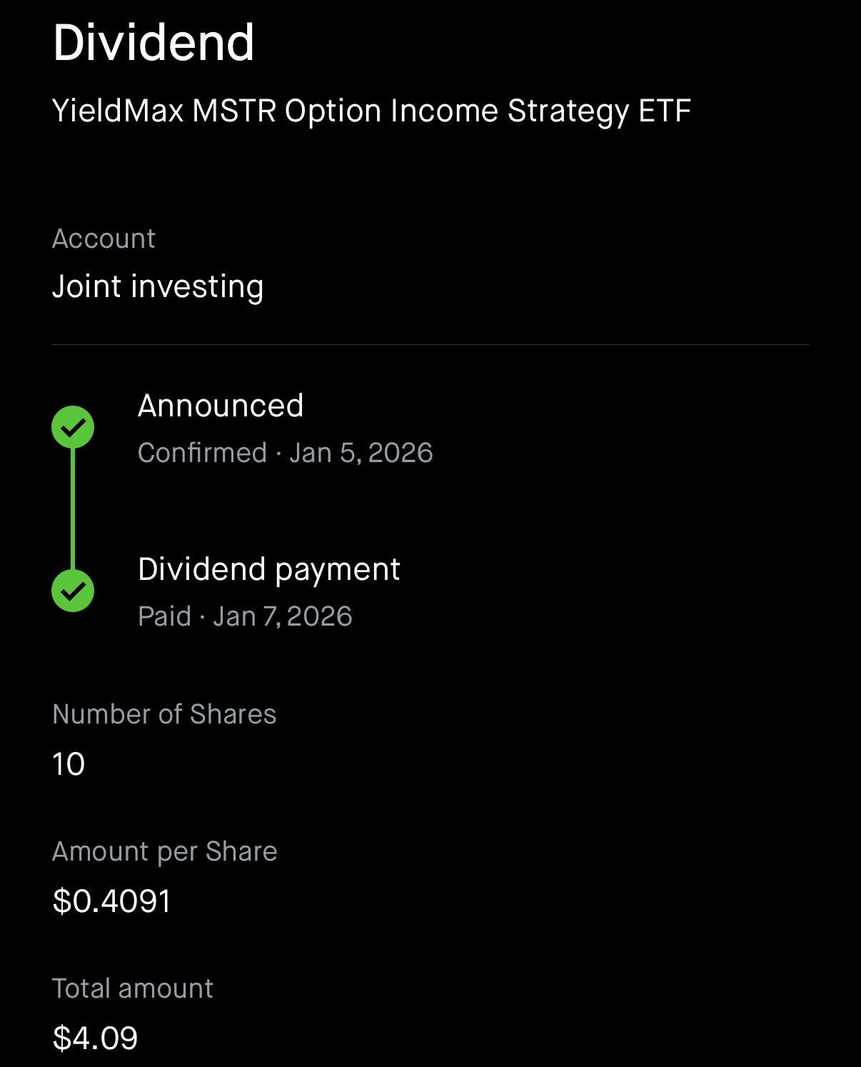Select YieldMax MSTR Option Income Strategy ETF name
The height and width of the screenshot is (1067, 861).
coord(371,111)
